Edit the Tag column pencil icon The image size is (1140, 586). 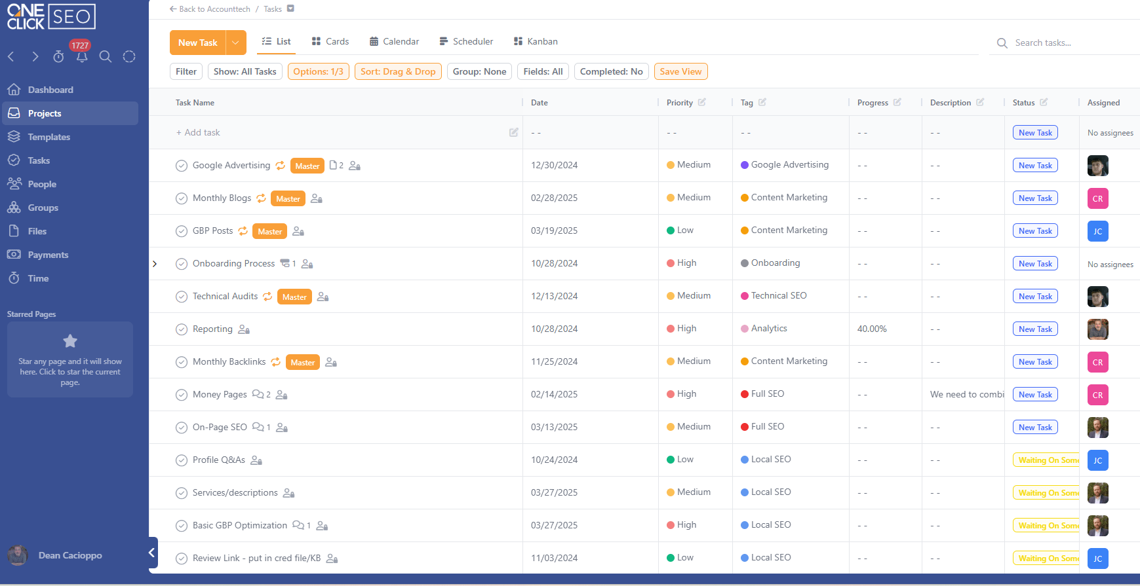(x=762, y=102)
